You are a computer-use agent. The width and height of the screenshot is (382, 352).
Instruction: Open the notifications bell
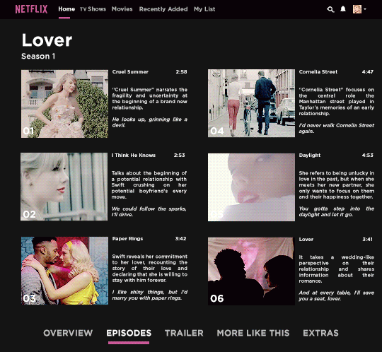tap(343, 9)
